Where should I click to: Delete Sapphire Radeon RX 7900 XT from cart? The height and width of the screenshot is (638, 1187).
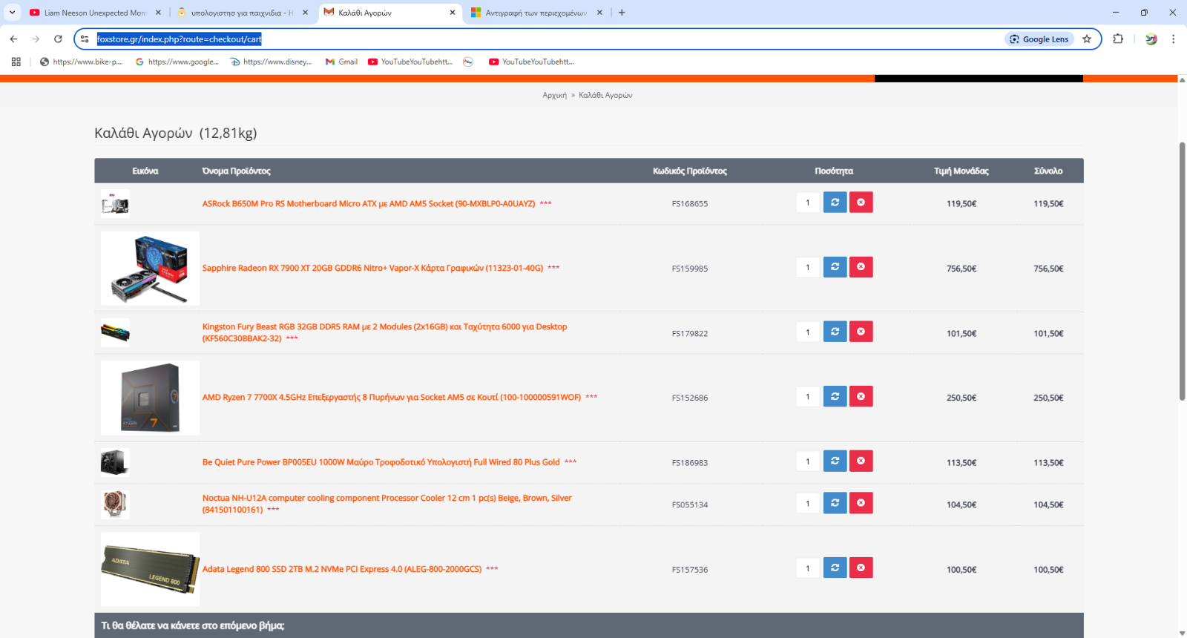[861, 267]
